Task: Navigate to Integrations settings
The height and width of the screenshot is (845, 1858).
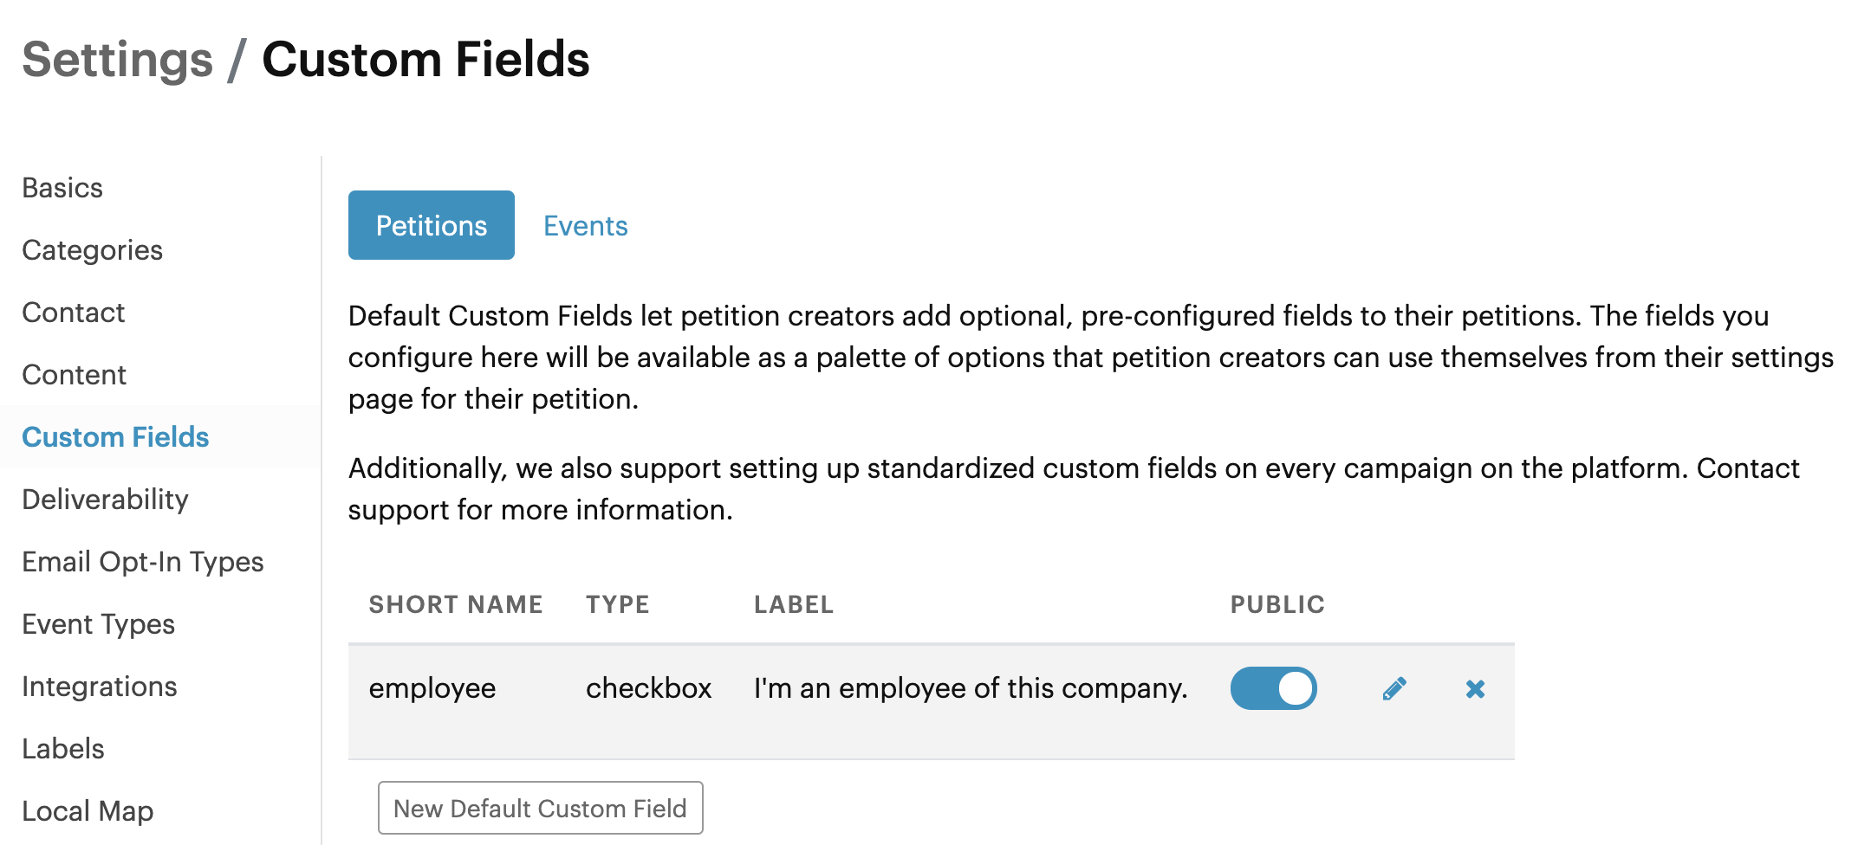Action: pyautogui.click(x=100, y=687)
